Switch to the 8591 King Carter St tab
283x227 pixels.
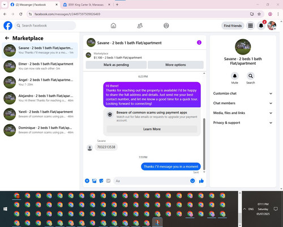(x=86, y=5)
